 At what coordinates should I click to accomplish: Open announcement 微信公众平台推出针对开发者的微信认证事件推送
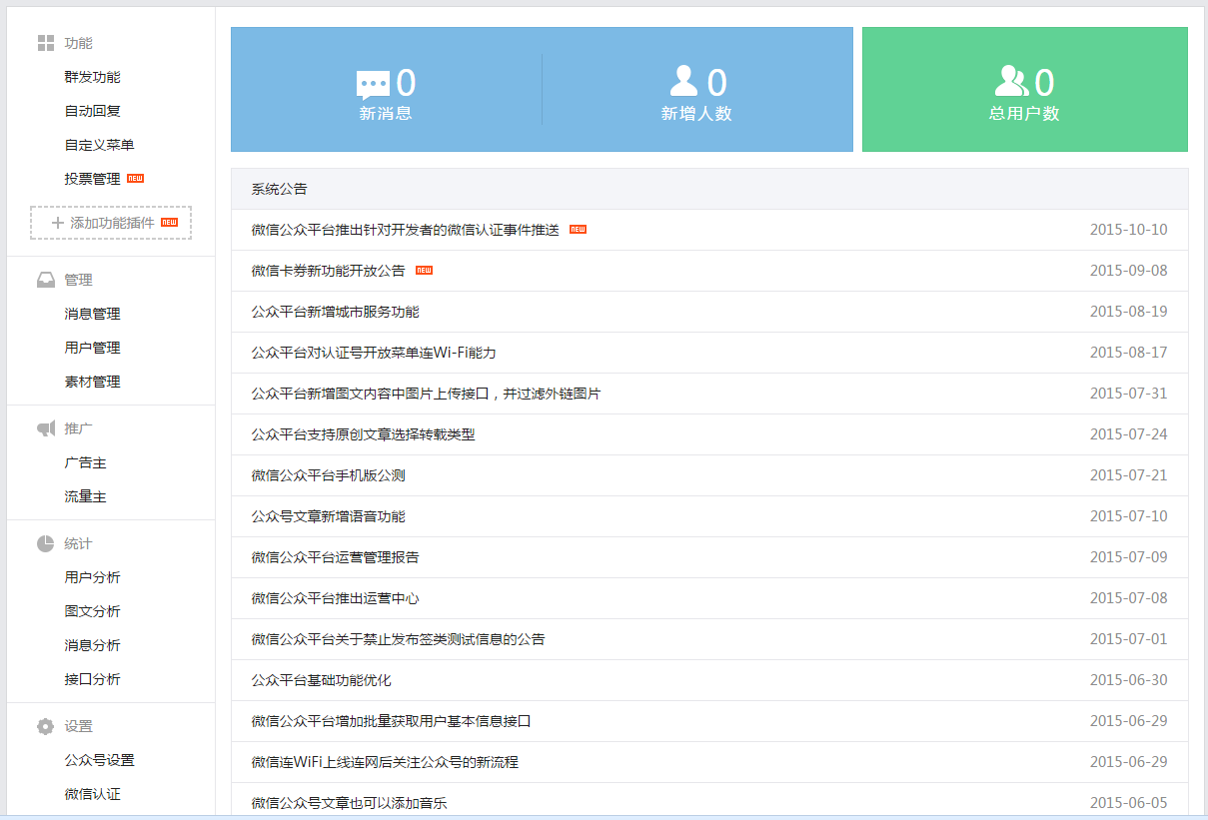[x=405, y=230]
